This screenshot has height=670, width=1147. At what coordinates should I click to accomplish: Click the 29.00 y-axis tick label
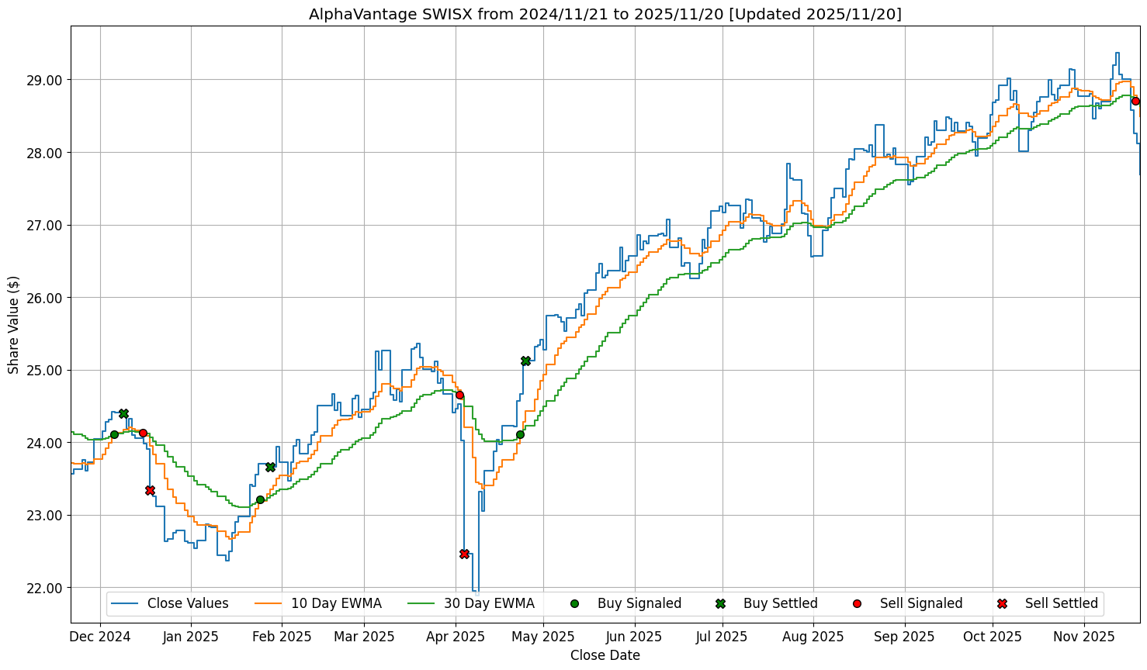[46, 80]
